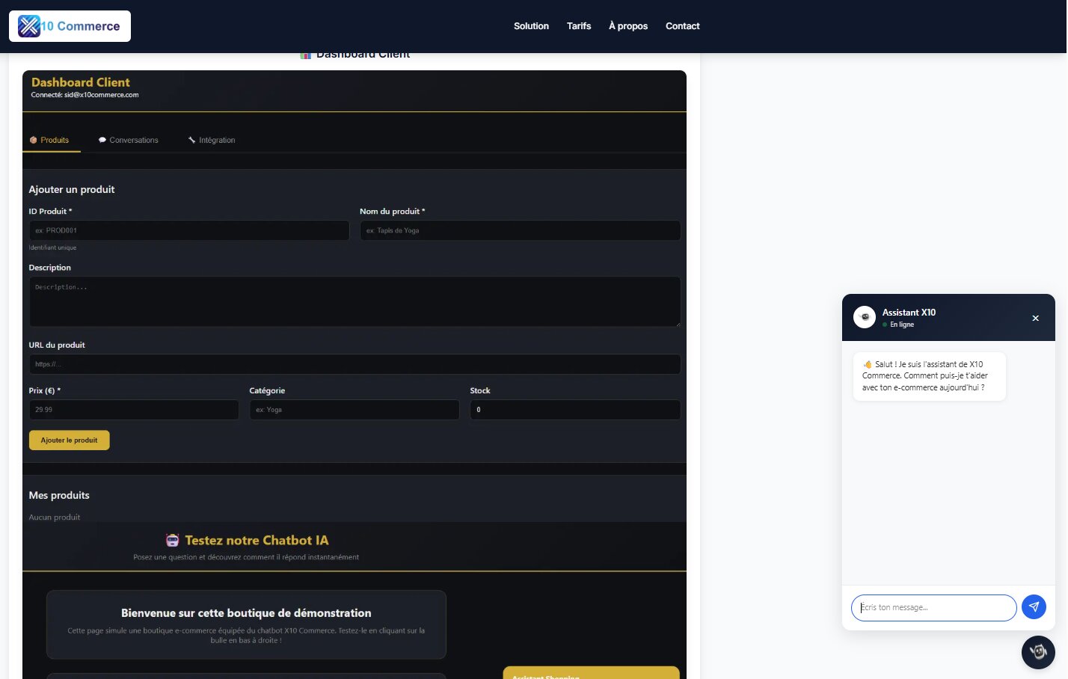Click the Prix (€) input field

tap(134, 410)
